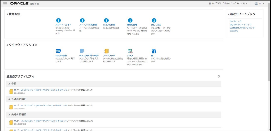Open the SQL文の実行 quick action icon

58,51
